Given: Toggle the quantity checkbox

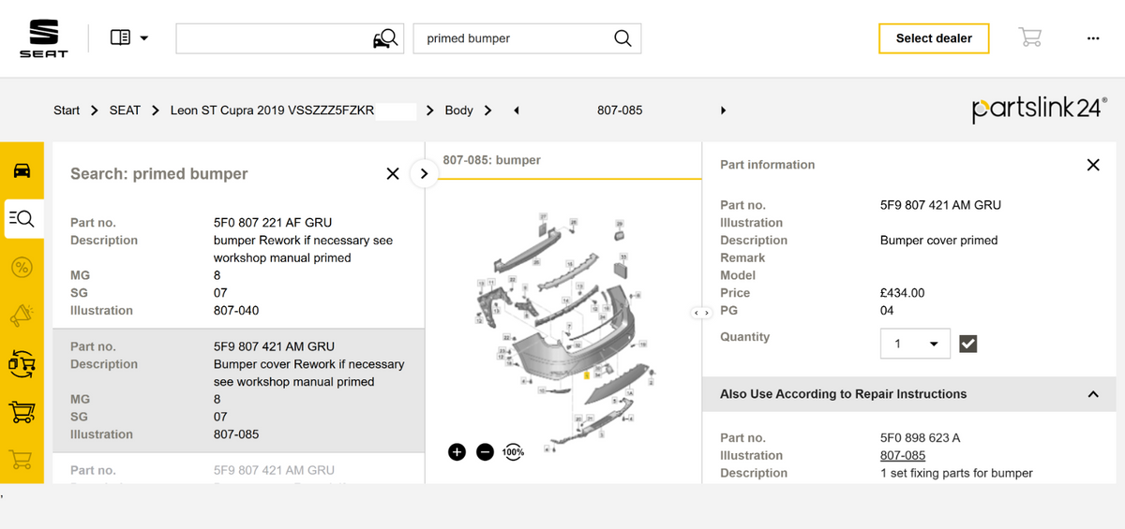Looking at the screenshot, I should pos(968,344).
